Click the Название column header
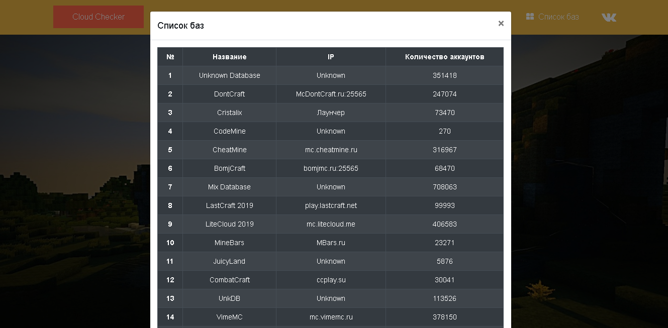 (x=229, y=57)
